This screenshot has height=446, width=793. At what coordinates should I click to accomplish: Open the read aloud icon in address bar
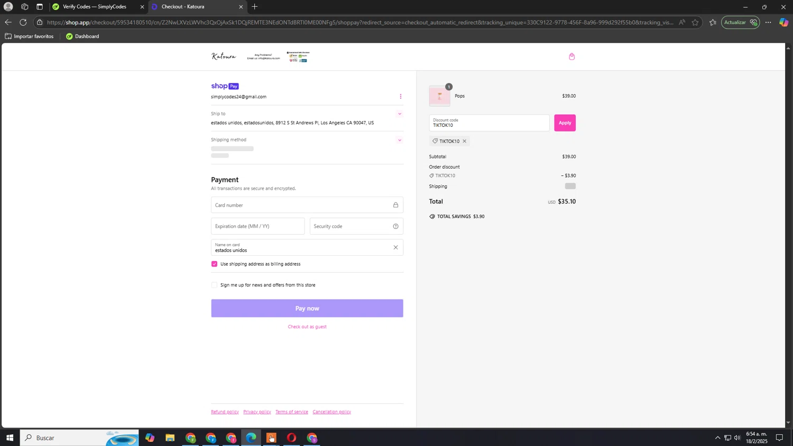tap(682, 22)
